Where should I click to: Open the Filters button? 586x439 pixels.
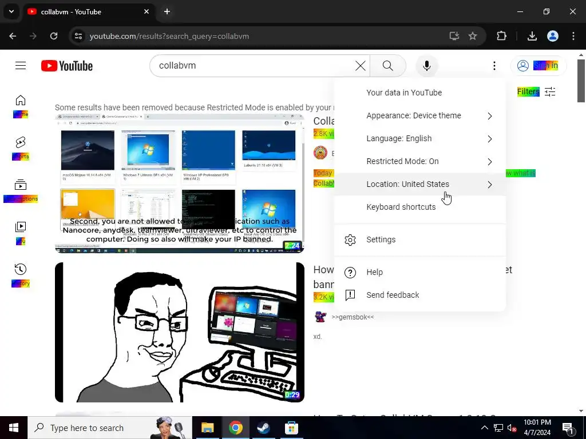pos(536,92)
